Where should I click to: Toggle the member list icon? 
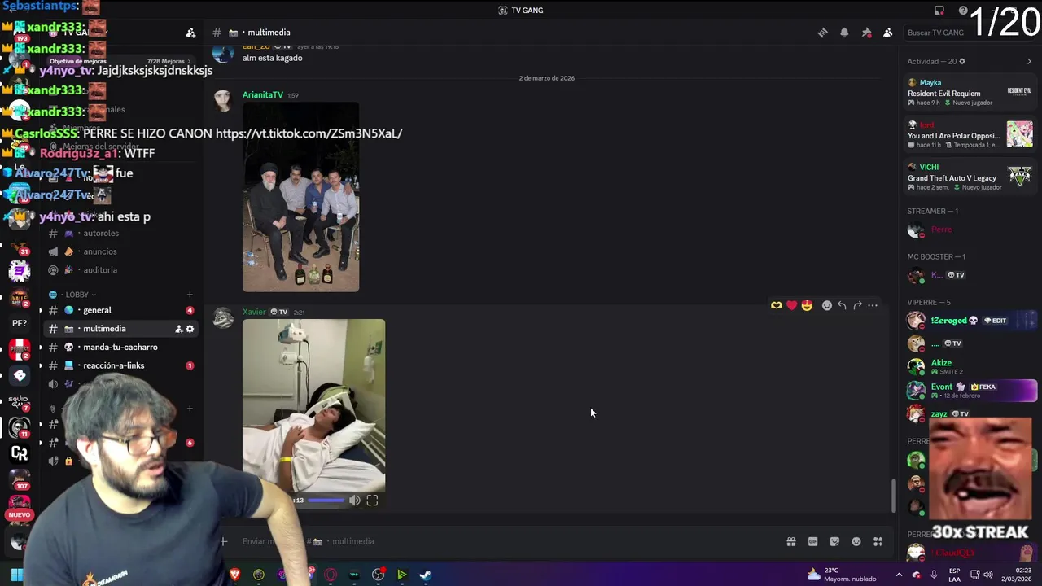point(888,33)
